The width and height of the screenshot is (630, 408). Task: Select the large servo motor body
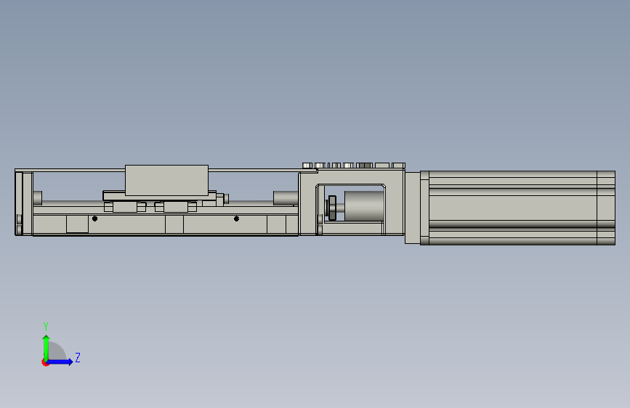(x=513, y=208)
